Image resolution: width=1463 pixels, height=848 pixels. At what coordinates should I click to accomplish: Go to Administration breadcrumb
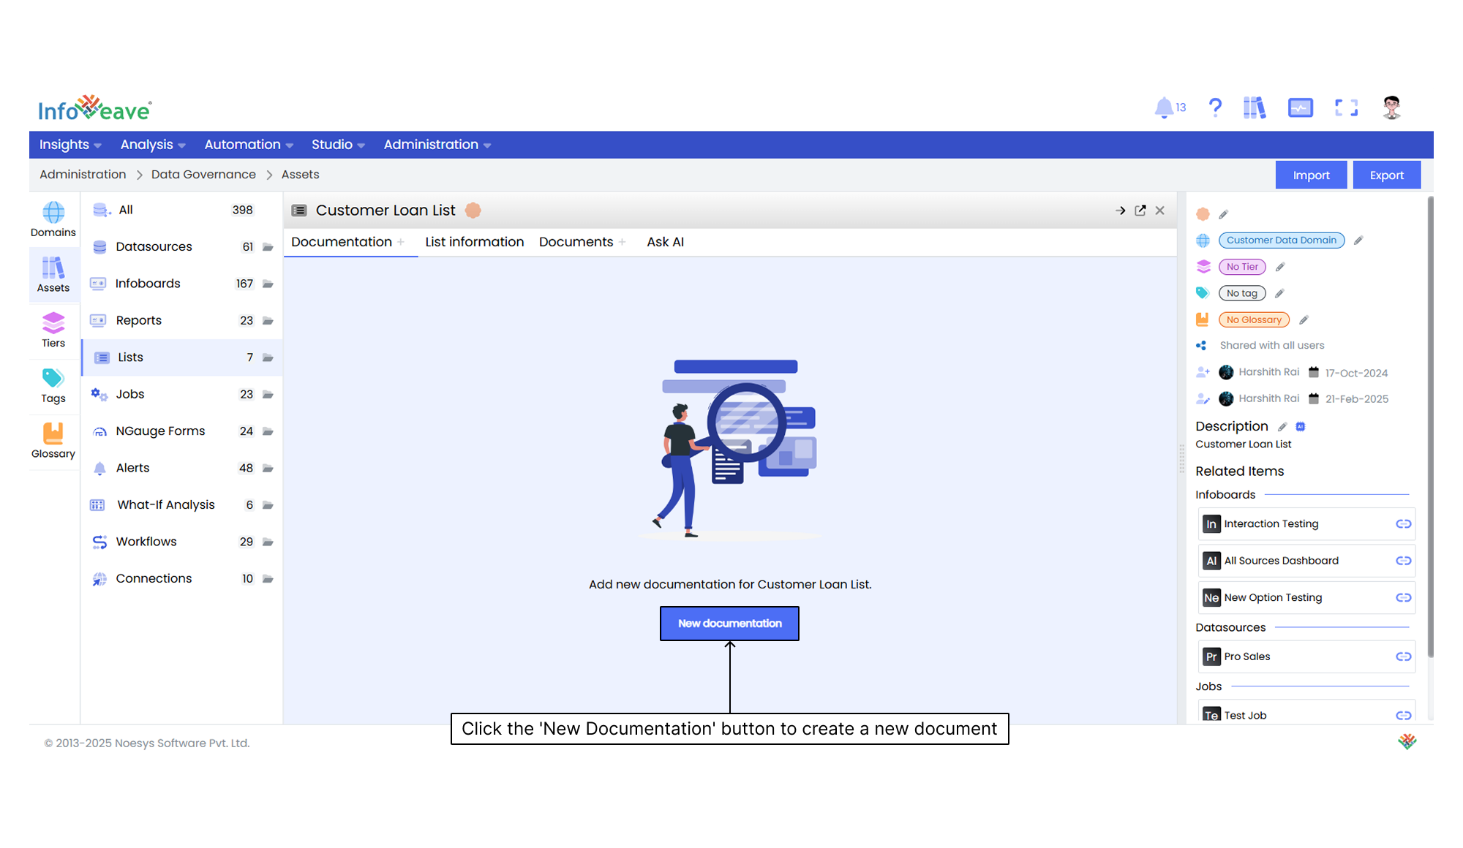pyautogui.click(x=83, y=175)
